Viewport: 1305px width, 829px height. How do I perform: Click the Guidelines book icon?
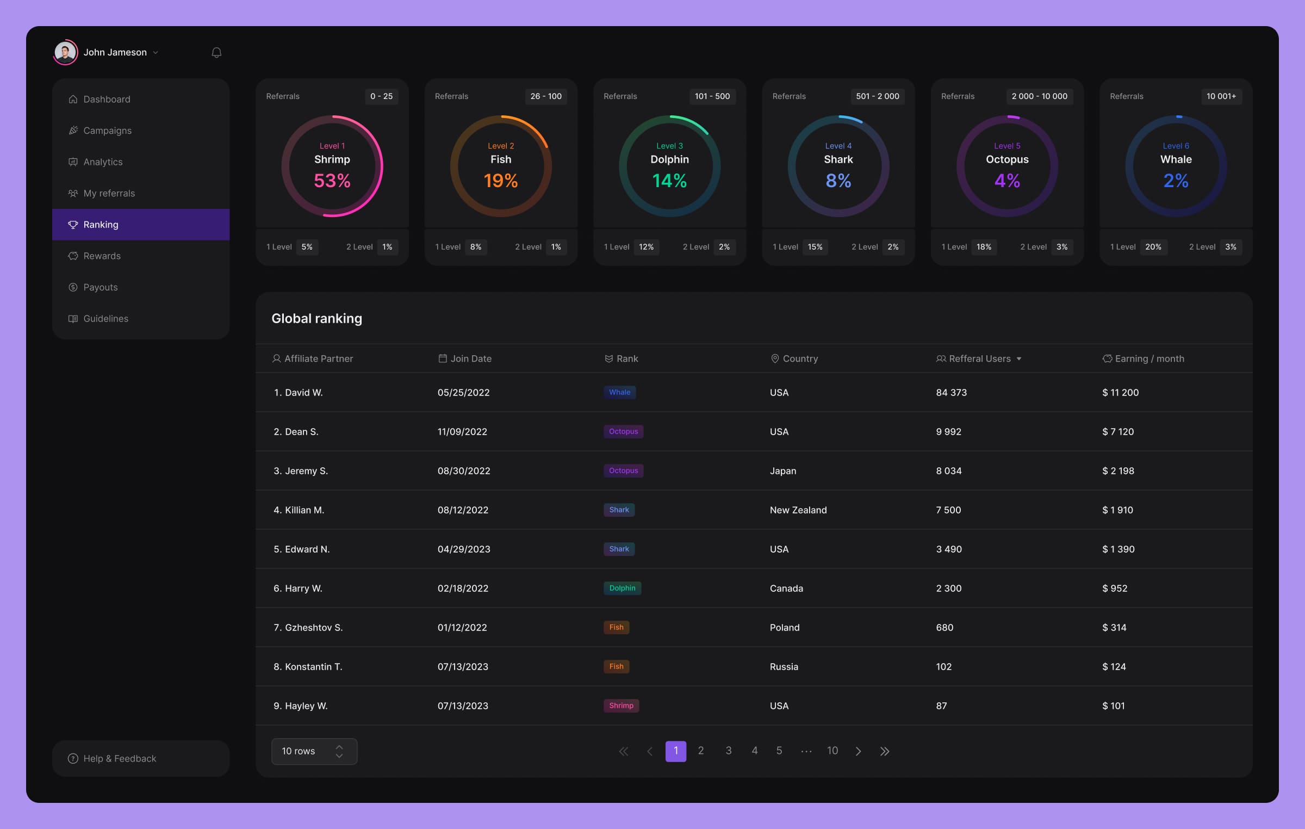coord(73,319)
